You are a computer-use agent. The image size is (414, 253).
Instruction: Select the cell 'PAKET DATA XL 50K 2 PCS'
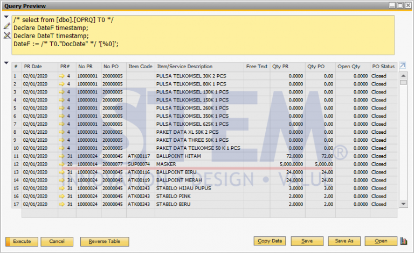(199, 132)
